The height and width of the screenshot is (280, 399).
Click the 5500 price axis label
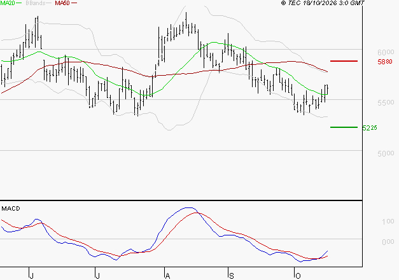[x=386, y=102]
